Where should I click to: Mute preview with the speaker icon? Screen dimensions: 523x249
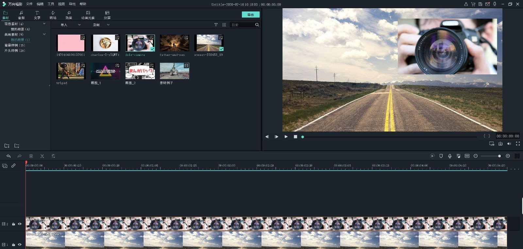509,144
